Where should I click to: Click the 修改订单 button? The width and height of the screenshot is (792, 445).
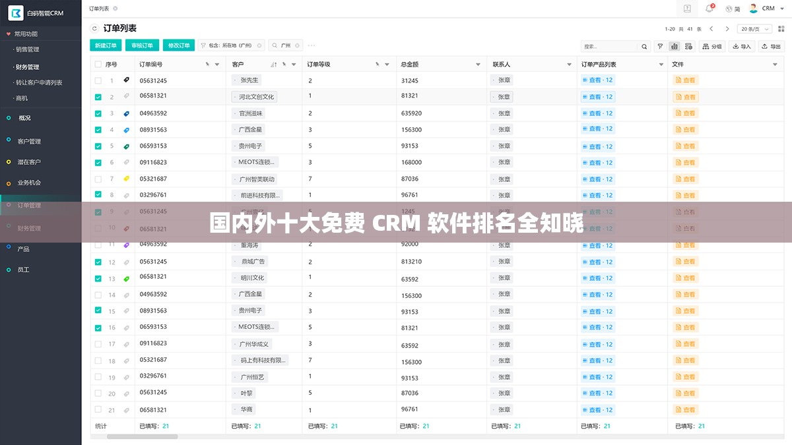(x=179, y=45)
